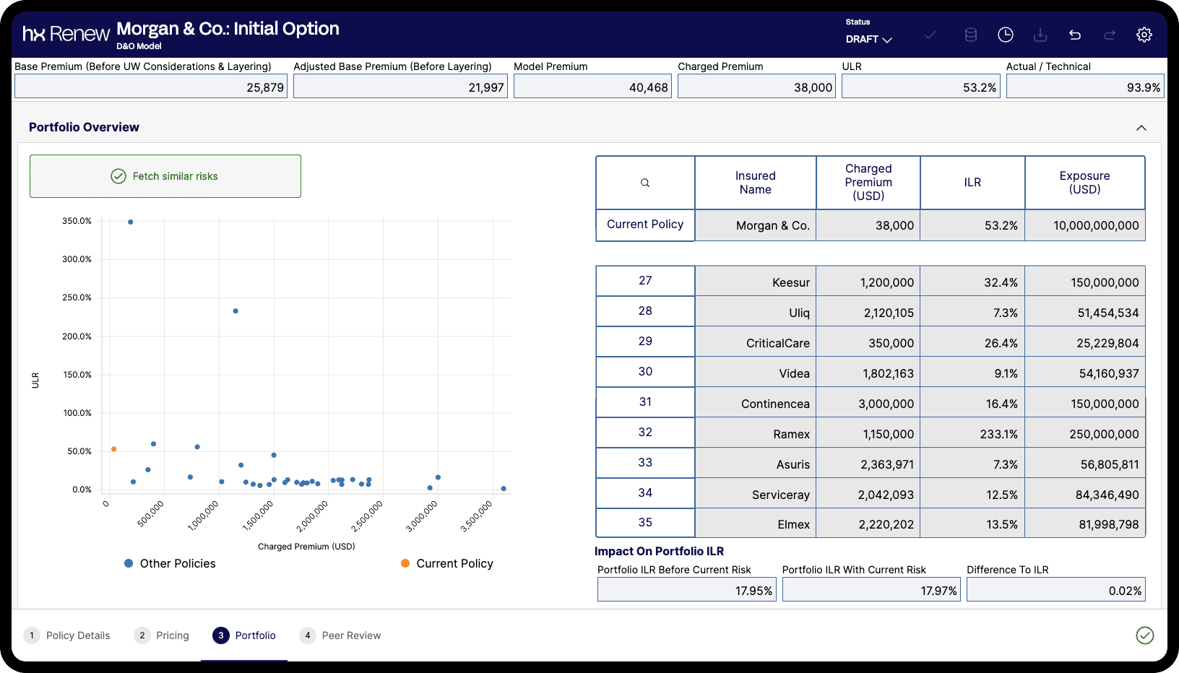Click the undo arrow icon
Image resolution: width=1179 pixels, height=673 pixels.
click(1075, 35)
